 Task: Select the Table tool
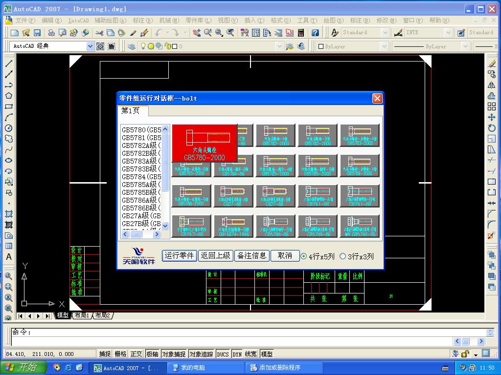(9, 246)
